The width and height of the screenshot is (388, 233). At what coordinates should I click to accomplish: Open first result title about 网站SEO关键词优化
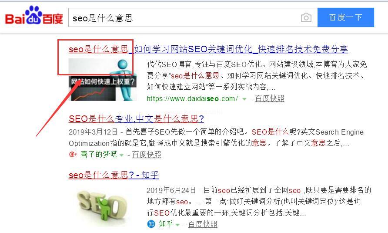(x=208, y=49)
